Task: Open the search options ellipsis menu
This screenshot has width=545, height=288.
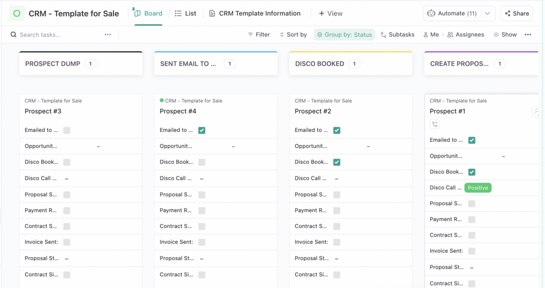Action: (x=108, y=35)
